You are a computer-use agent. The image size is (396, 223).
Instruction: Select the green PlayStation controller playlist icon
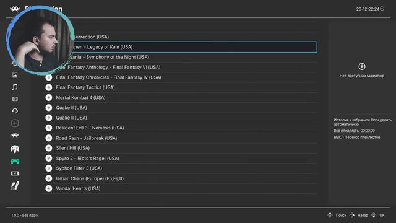click(15, 161)
